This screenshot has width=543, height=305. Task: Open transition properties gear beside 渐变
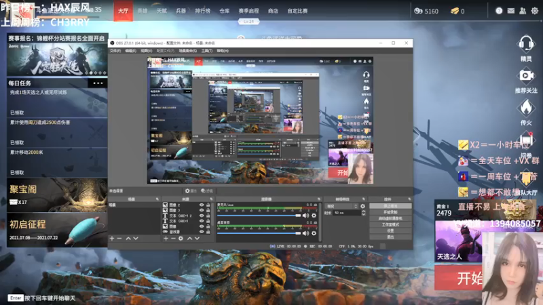[x=362, y=206]
